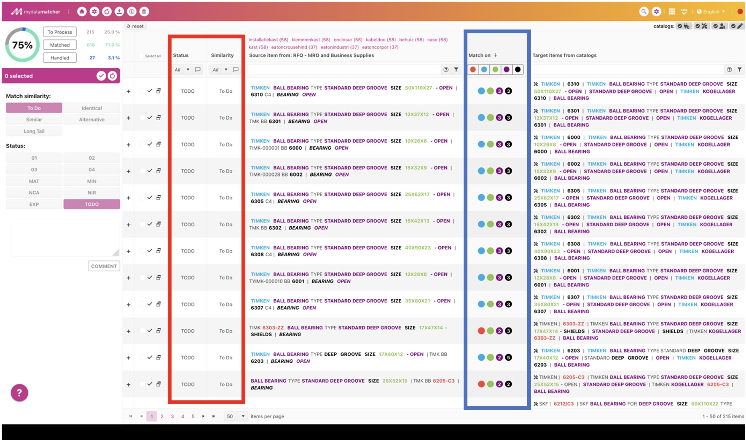Open the installatiekast (58) tag link
The height and width of the screenshot is (440, 746).
click(x=268, y=40)
